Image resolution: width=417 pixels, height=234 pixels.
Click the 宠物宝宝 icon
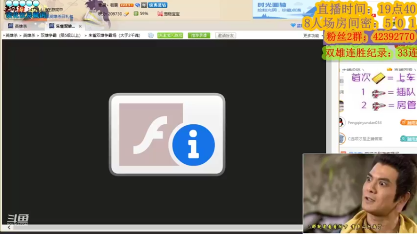pos(160,14)
